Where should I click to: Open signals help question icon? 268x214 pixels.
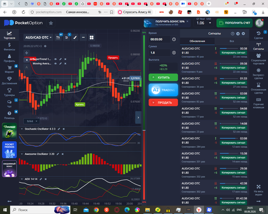[233, 34]
